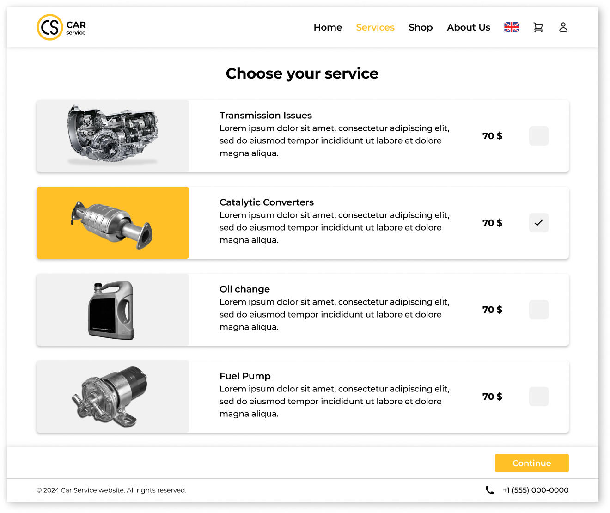Open the Services menu item
The width and height of the screenshot is (610, 513).
tap(375, 27)
